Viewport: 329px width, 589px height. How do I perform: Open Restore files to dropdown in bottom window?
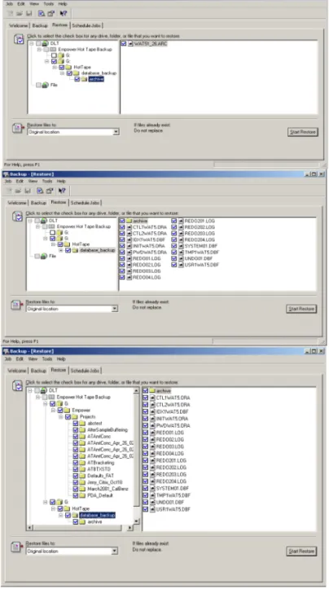pos(115,552)
